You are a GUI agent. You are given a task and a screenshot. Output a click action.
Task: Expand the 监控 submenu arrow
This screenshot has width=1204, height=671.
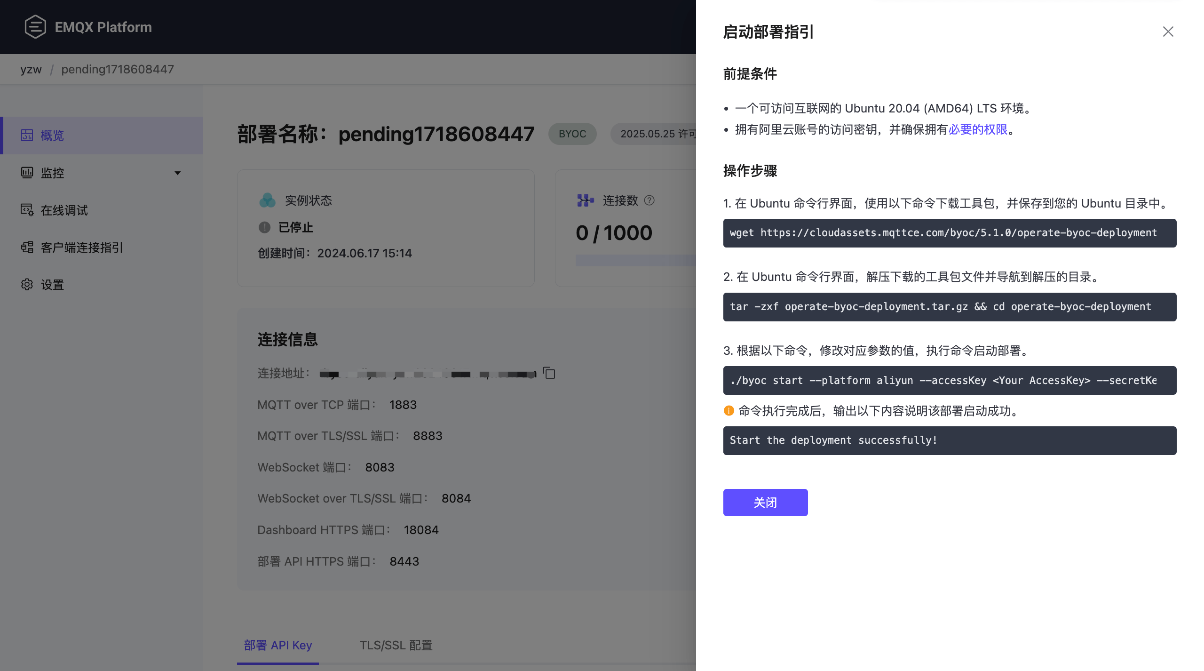(177, 173)
